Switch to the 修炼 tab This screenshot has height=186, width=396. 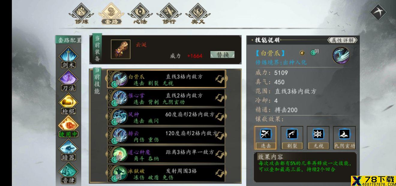coord(81,14)
